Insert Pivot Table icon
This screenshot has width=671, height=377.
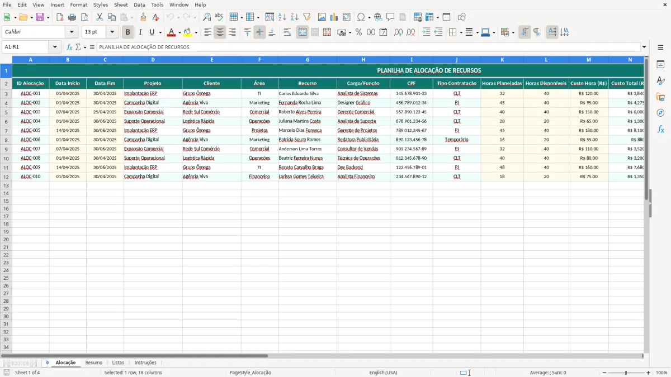coord(347,17)
